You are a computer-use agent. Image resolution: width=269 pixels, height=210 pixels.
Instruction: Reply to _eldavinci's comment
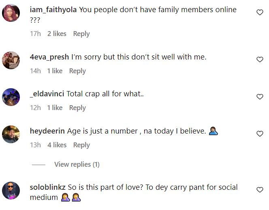77,108
